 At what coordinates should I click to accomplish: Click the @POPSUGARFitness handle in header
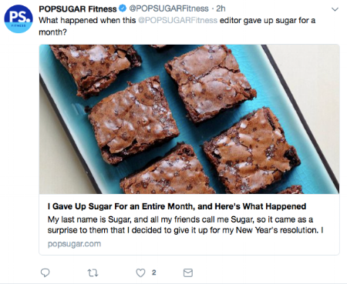(169, 8)
